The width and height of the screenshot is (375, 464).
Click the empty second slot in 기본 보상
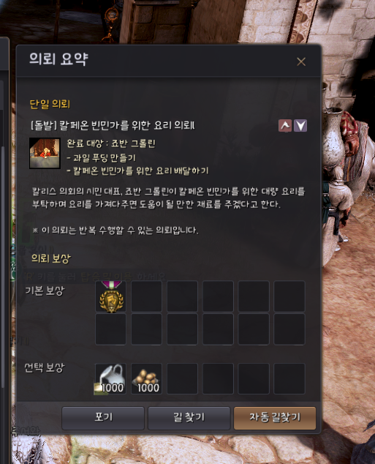pyautogui.click(x=147, y=296)
